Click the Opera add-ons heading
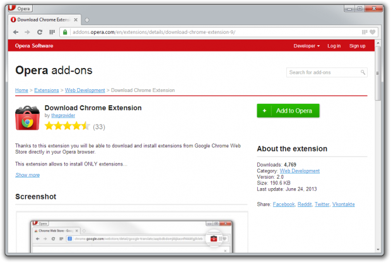Viewport: 391px width, 263px height. coord(54,70)
